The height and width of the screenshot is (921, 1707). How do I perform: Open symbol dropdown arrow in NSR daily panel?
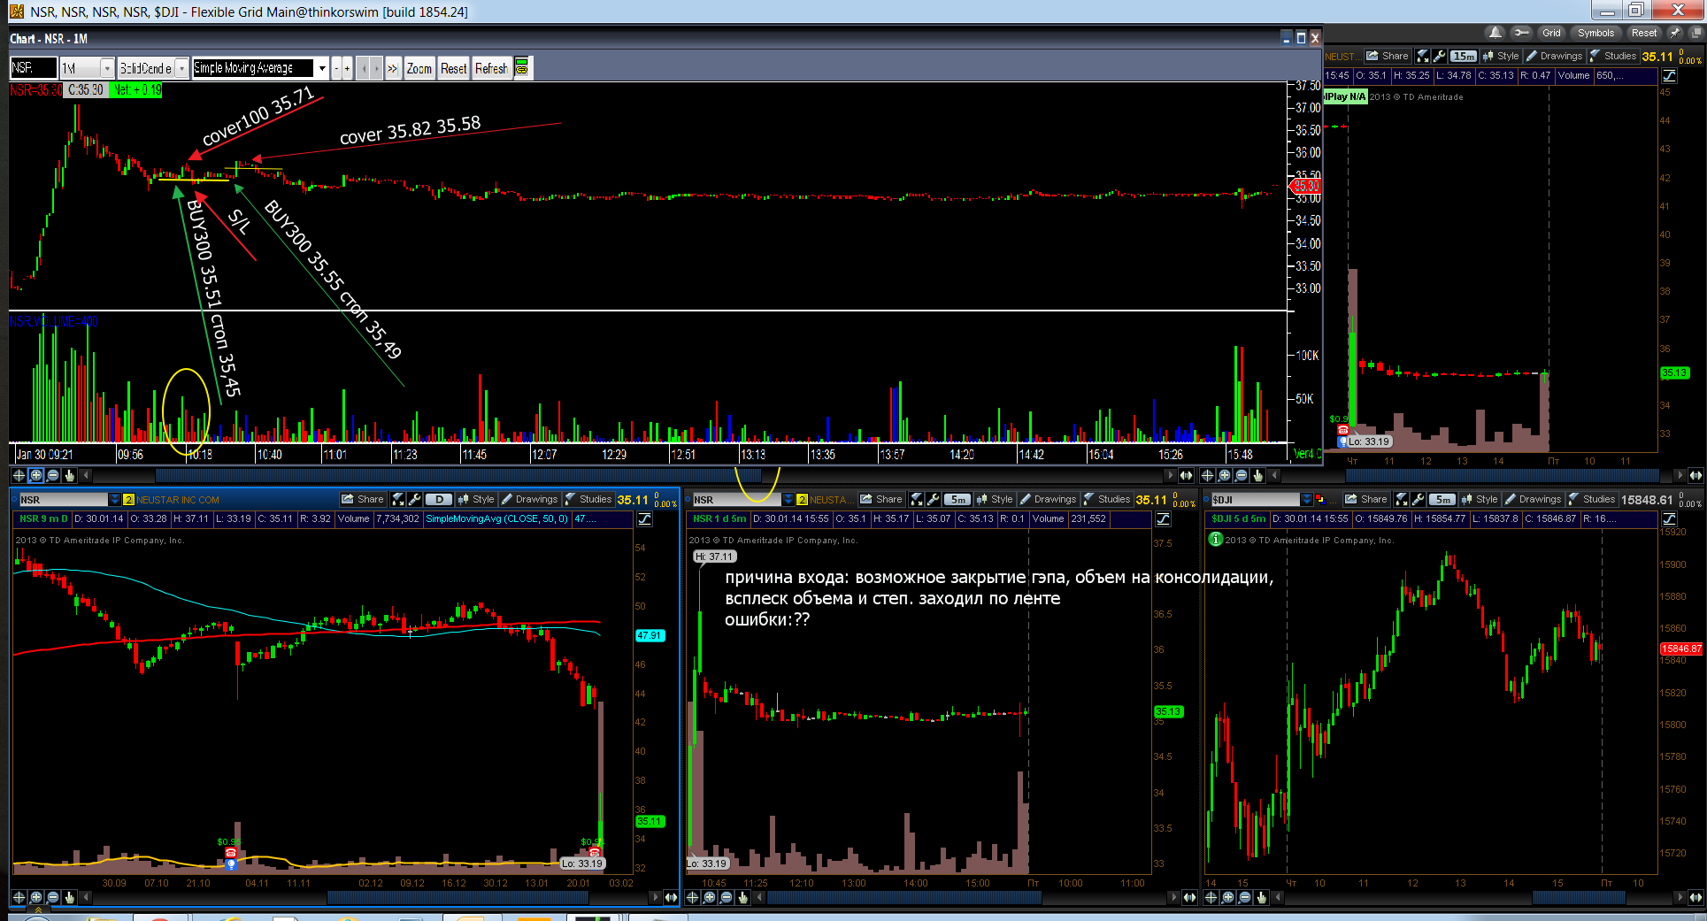click(x=114, y=500)
